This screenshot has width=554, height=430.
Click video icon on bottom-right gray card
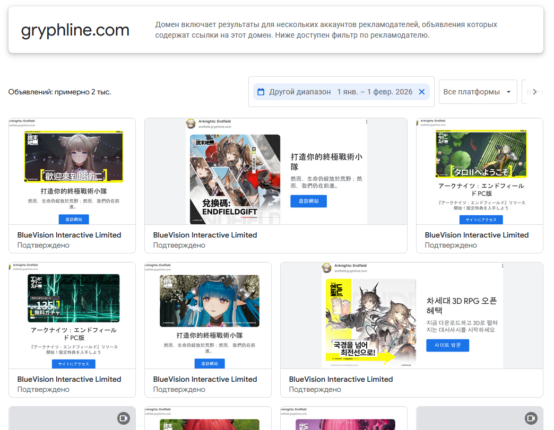click(x=531, y=418)
